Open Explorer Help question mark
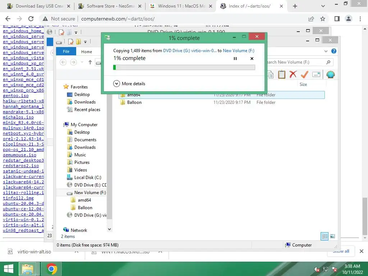This screenshot has width=368, height=276. (334, 51)
